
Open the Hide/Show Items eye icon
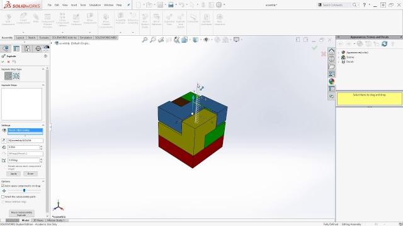pyautogui.click(x=206, y=40)
